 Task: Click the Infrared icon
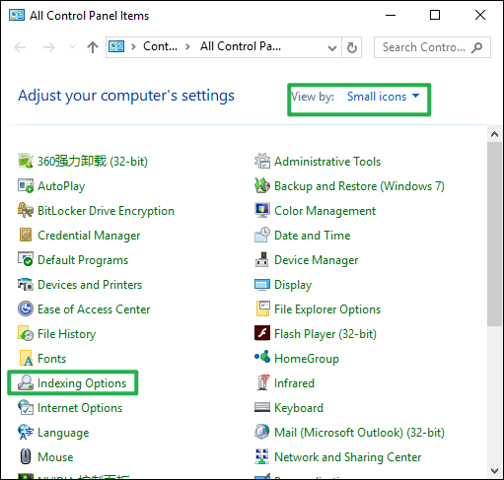coord(262,382)
